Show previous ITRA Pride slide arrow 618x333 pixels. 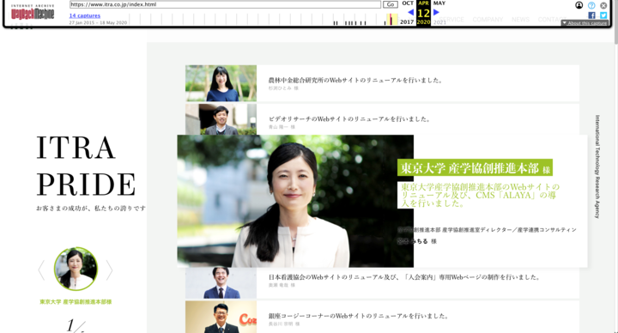click(x=41, y=270)
